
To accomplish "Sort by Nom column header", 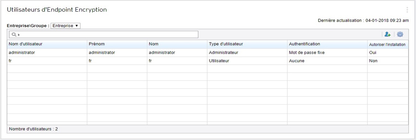I will 154,44.
